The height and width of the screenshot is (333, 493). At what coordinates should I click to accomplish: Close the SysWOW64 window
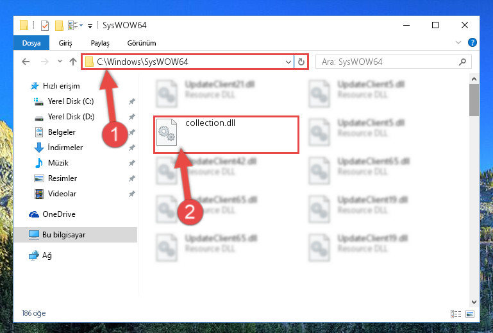click(x=465, y=25)
